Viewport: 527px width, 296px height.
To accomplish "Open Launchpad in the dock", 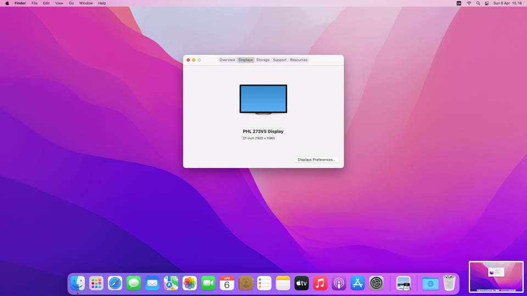I will point(96,283).
